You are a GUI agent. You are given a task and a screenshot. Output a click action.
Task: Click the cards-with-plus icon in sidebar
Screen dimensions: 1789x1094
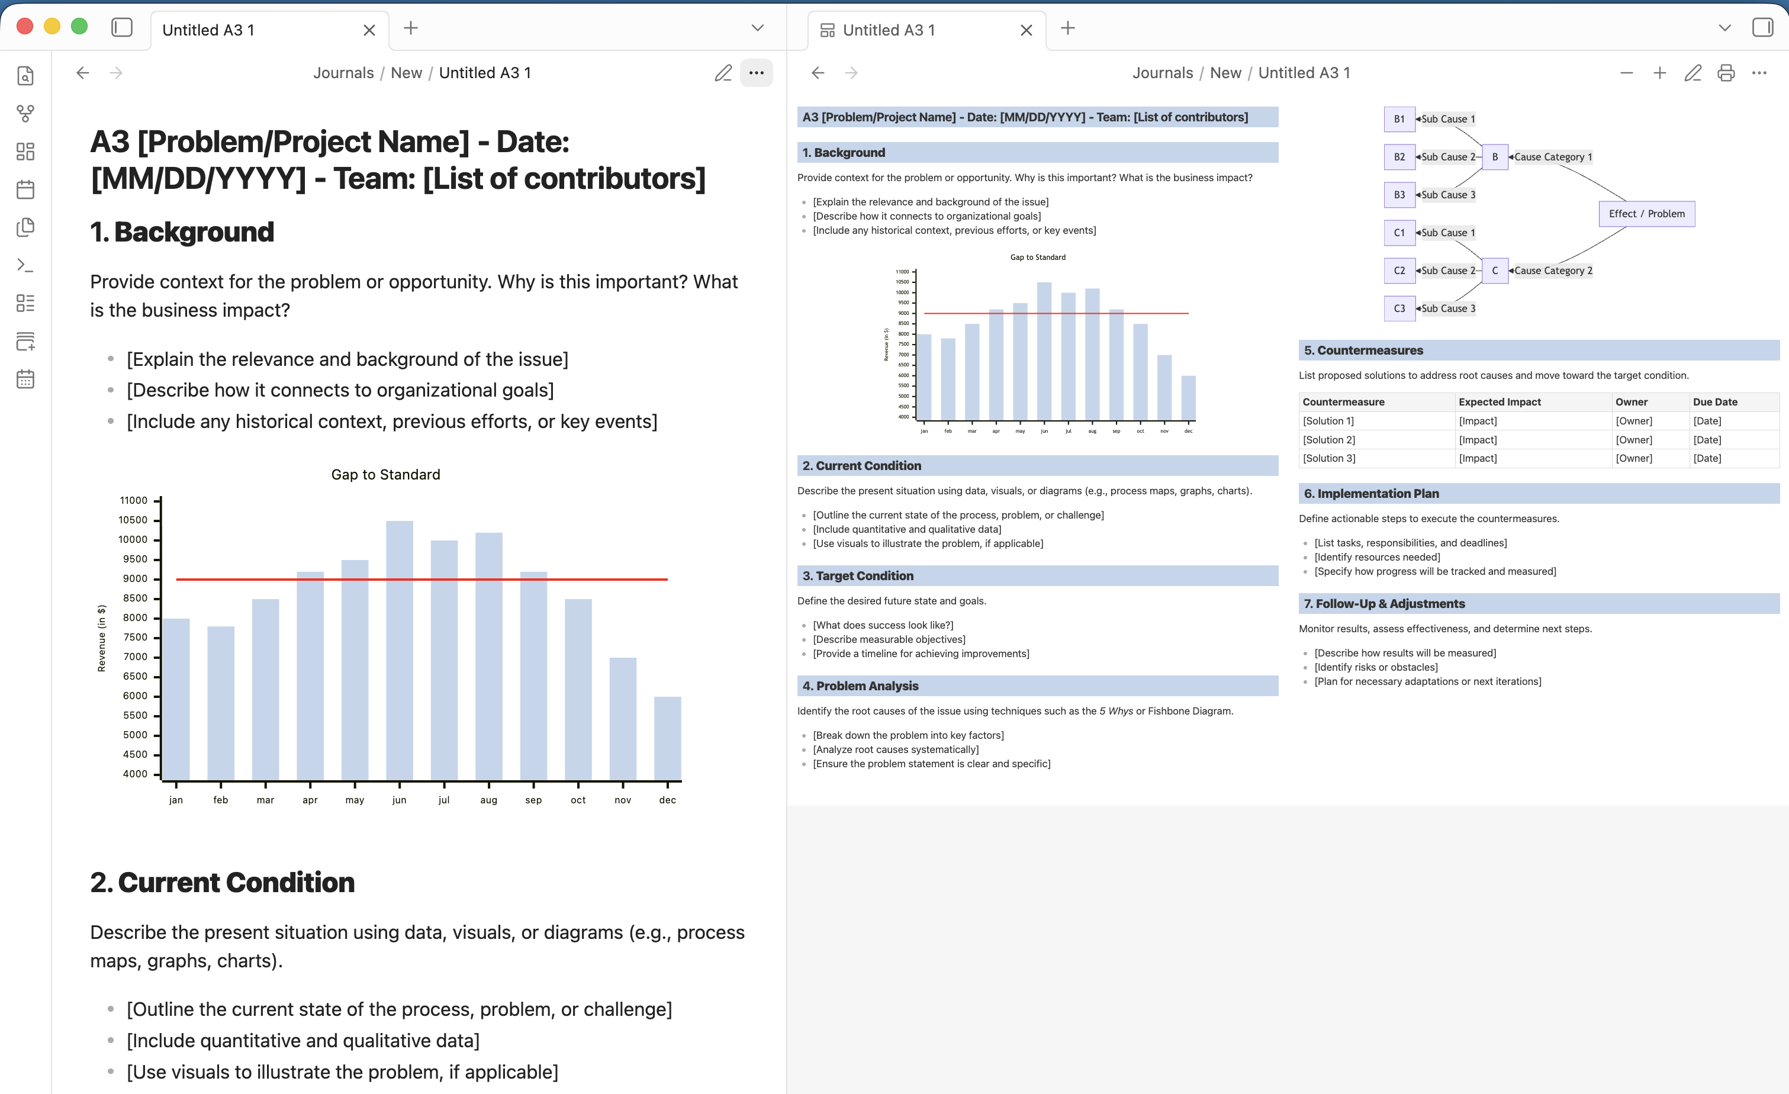(25, 341)
